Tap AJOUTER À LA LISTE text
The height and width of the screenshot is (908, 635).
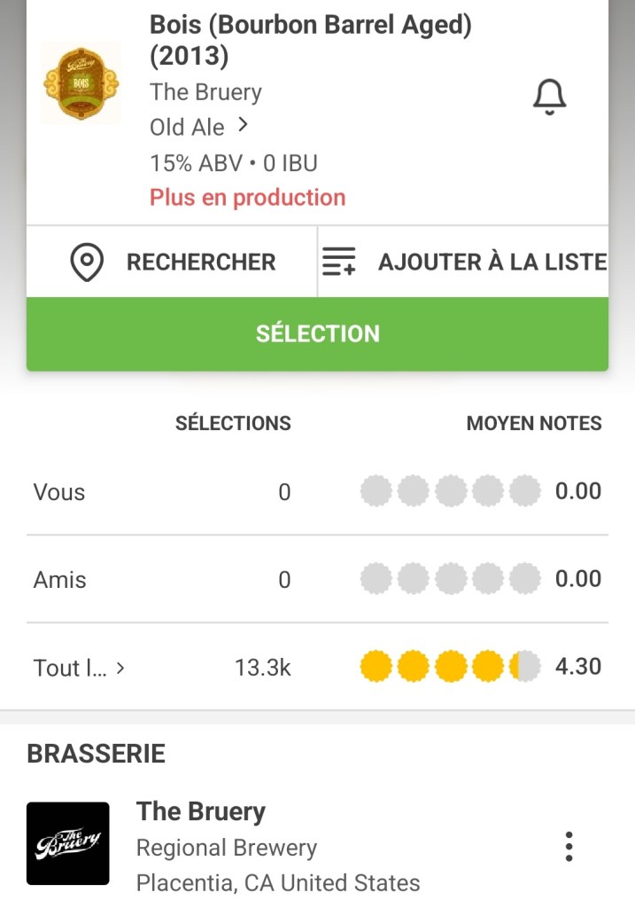click(492, 262)
